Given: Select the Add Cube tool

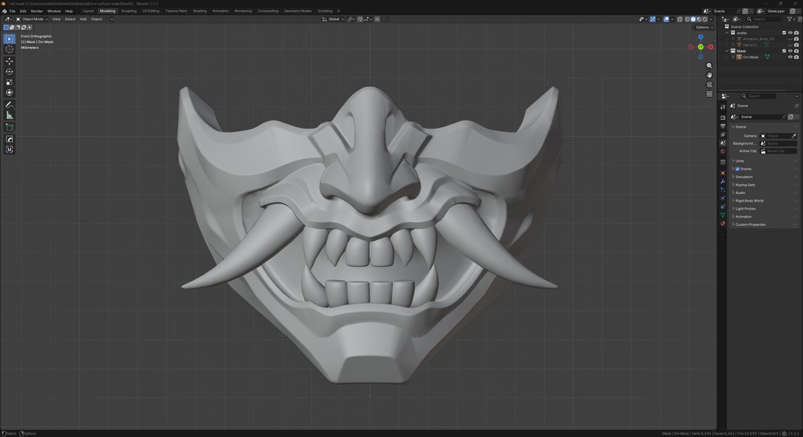Looking at the screenshot, I should coord(9,127).
